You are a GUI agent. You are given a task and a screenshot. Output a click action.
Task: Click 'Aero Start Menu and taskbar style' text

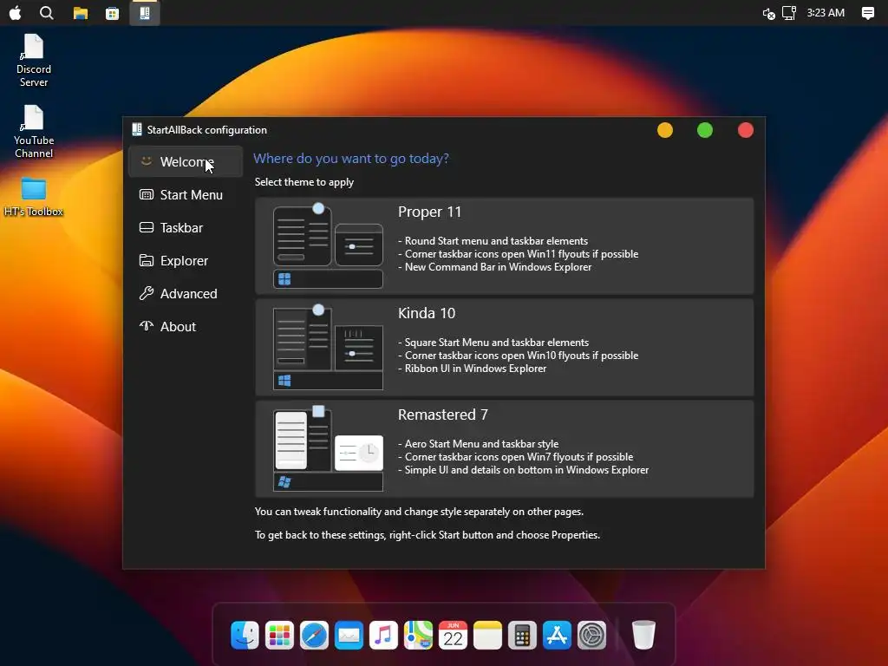coord(481,444)
